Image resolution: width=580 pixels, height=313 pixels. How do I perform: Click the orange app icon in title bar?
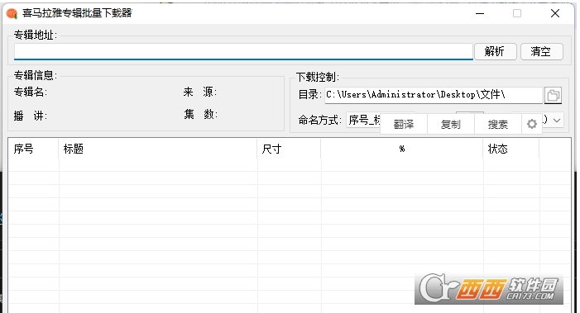click(x=12, y=14)
